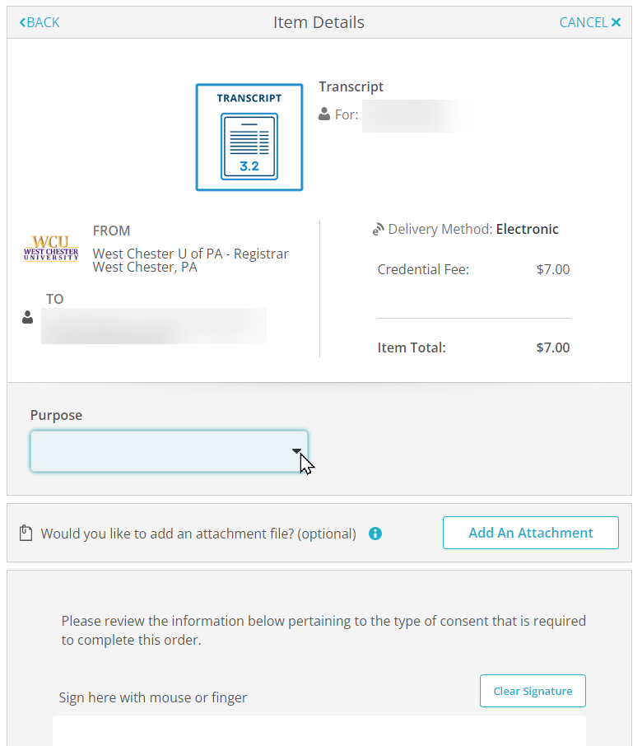Click the Sign here with mouse or finger label
The width and height of the screenshot is (642, 746).
tap(153, 697)
